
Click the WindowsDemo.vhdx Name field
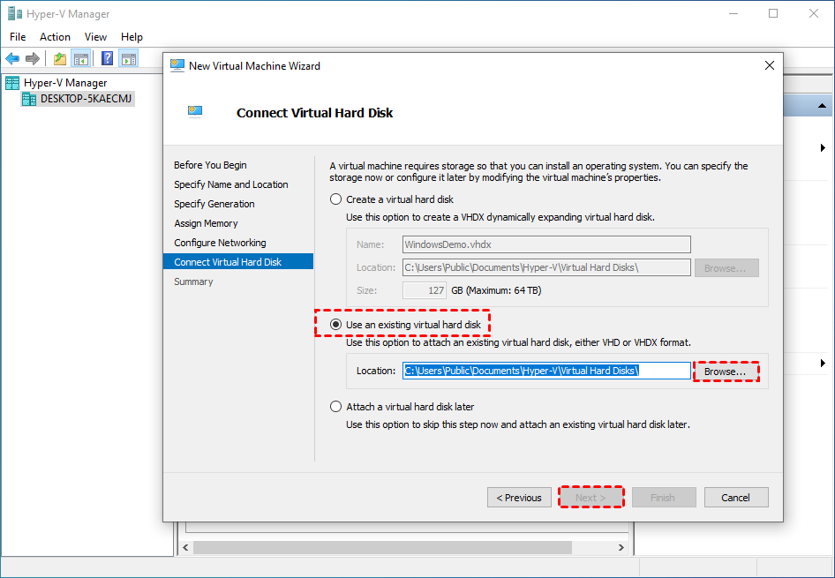546,244
